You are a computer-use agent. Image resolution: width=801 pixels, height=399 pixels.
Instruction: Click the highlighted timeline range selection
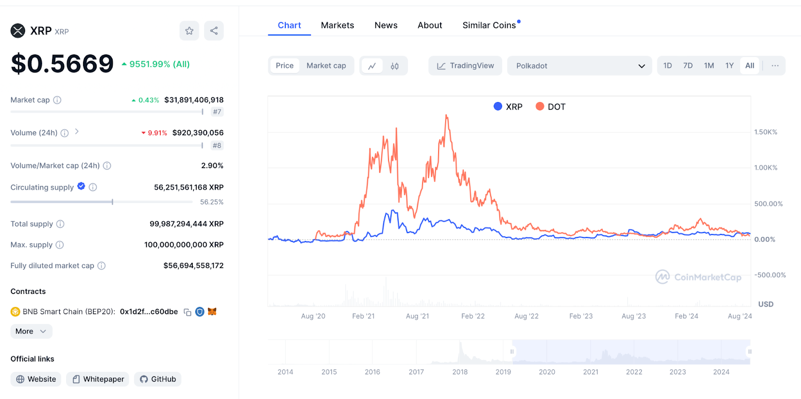coord(631,352)
